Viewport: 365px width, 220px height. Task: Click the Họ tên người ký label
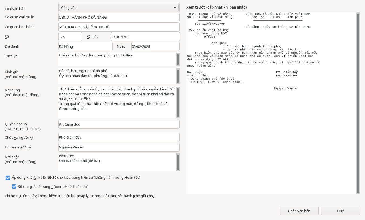tap(18, 147)
